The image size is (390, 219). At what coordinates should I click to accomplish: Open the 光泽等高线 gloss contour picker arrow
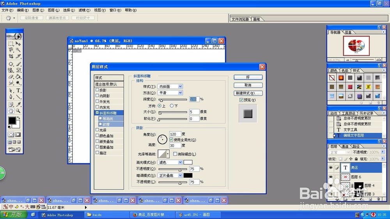pyautogui.click(x=168, y=154)
